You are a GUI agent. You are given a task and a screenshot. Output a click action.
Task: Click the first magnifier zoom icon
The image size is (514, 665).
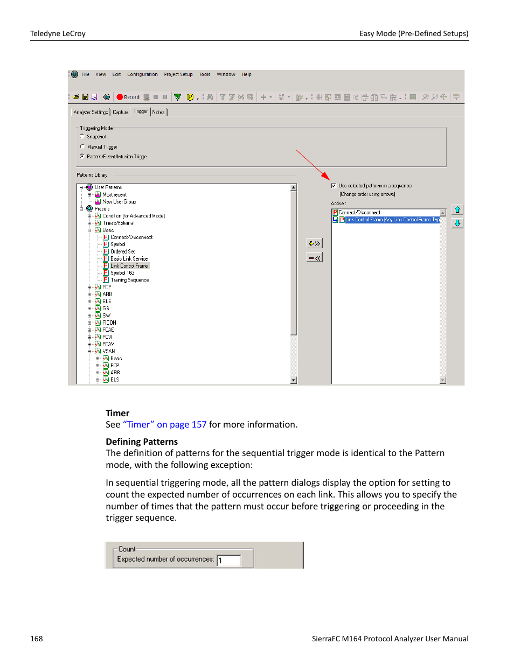(x=425, y=97)
